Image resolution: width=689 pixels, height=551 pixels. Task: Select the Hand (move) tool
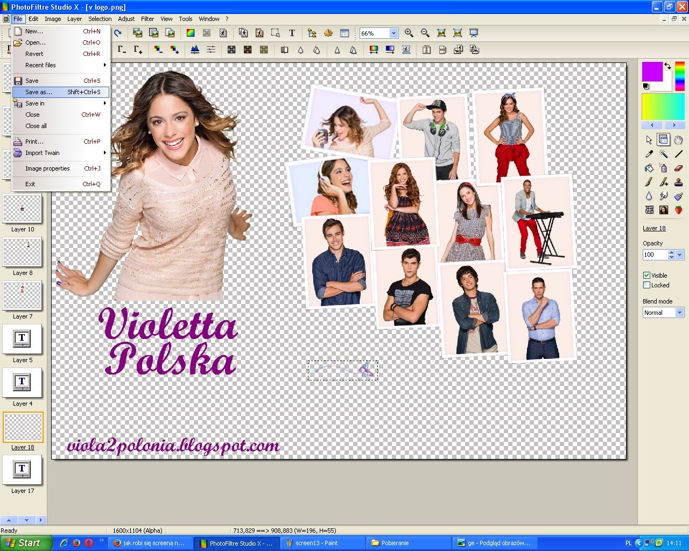coord(678,139)
